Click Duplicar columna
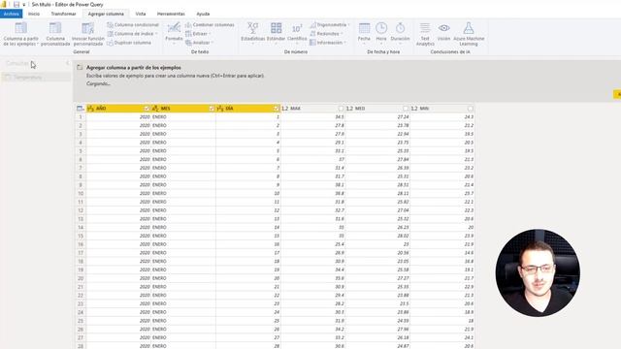 click(129, 43)
